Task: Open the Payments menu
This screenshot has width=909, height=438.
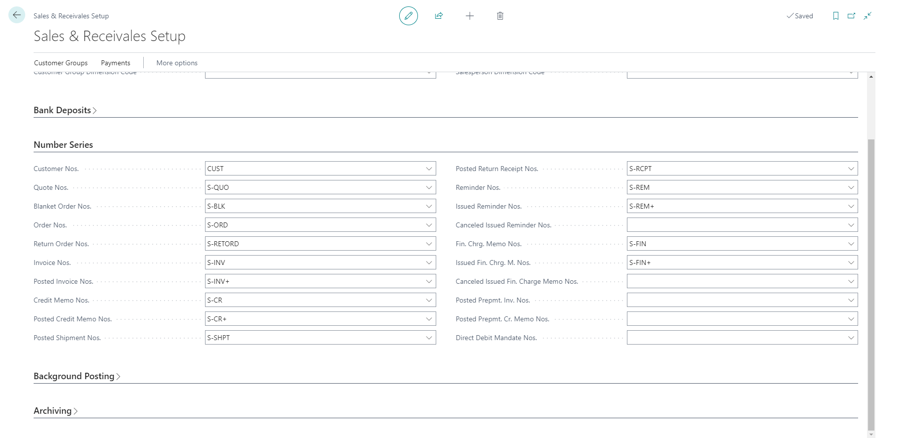Action: (x=116, y=63)
